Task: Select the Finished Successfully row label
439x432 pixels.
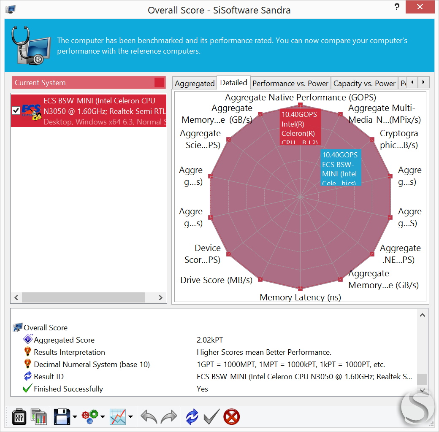Action: pyautogui.click(x=68, y=389)
